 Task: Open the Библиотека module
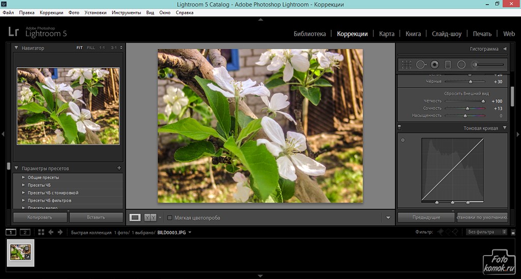pos(309,34)
